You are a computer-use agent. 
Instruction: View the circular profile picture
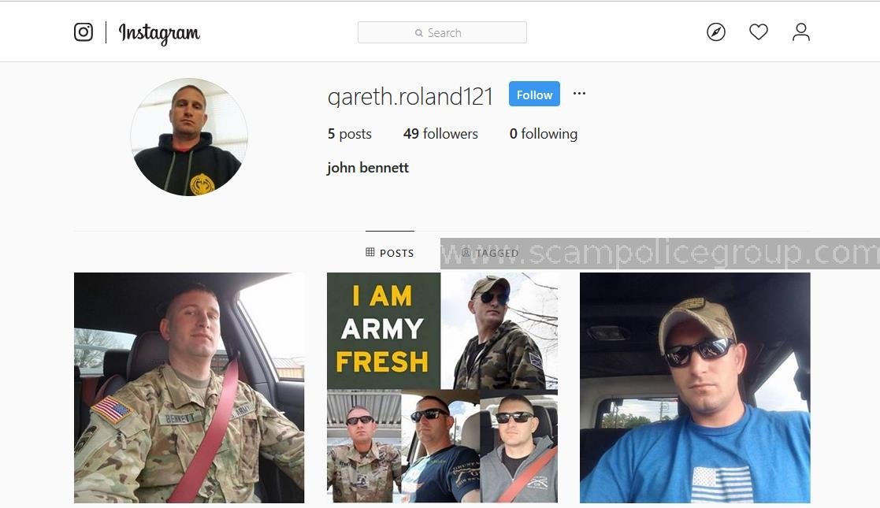[189, 137]
